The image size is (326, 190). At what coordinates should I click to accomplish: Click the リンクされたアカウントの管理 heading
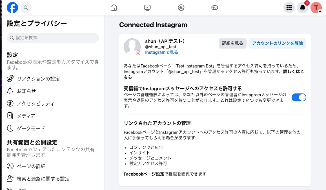[157, 123]
